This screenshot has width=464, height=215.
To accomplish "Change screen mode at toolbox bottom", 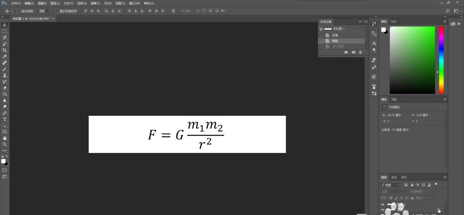I will tap(5, 177).
